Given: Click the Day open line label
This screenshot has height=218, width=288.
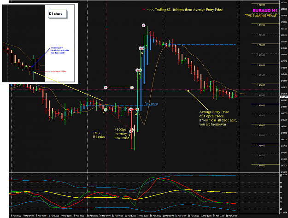Looking at the screenshot, I should click(x=151, y=104).
